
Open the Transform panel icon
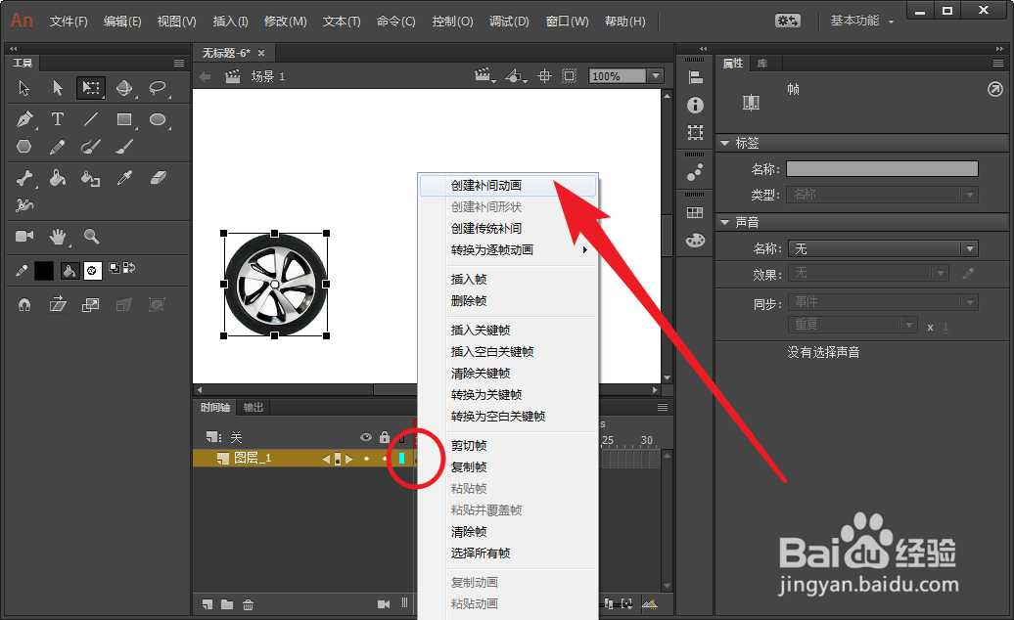coord(695,132)
